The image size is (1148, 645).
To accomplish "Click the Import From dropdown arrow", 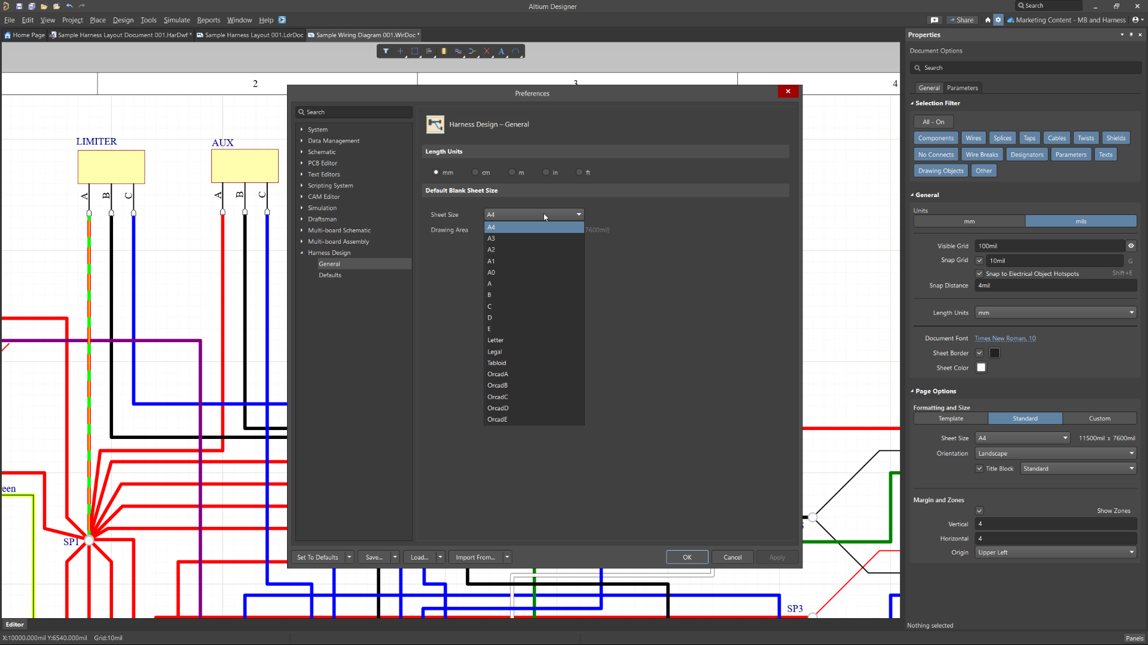I will tap(507, 557).
